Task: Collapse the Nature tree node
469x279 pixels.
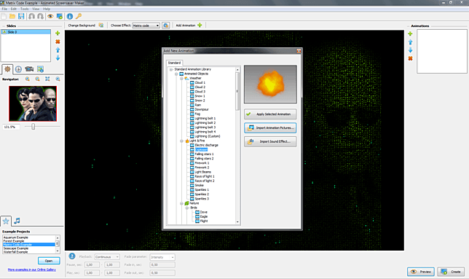Action: point(181,203)
